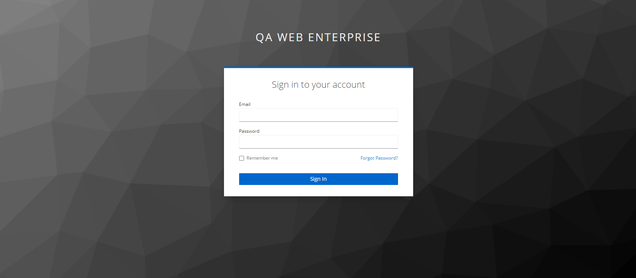This screenshot has width=636, height=278.
Task: Click the blue bar atop the login card
Action: tap(318, 67)
